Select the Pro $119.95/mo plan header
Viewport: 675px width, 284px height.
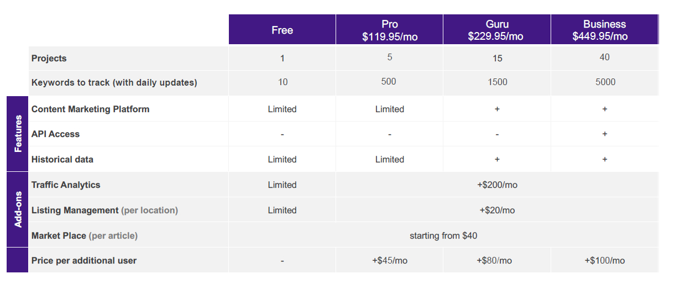click(x=389, y=30)
